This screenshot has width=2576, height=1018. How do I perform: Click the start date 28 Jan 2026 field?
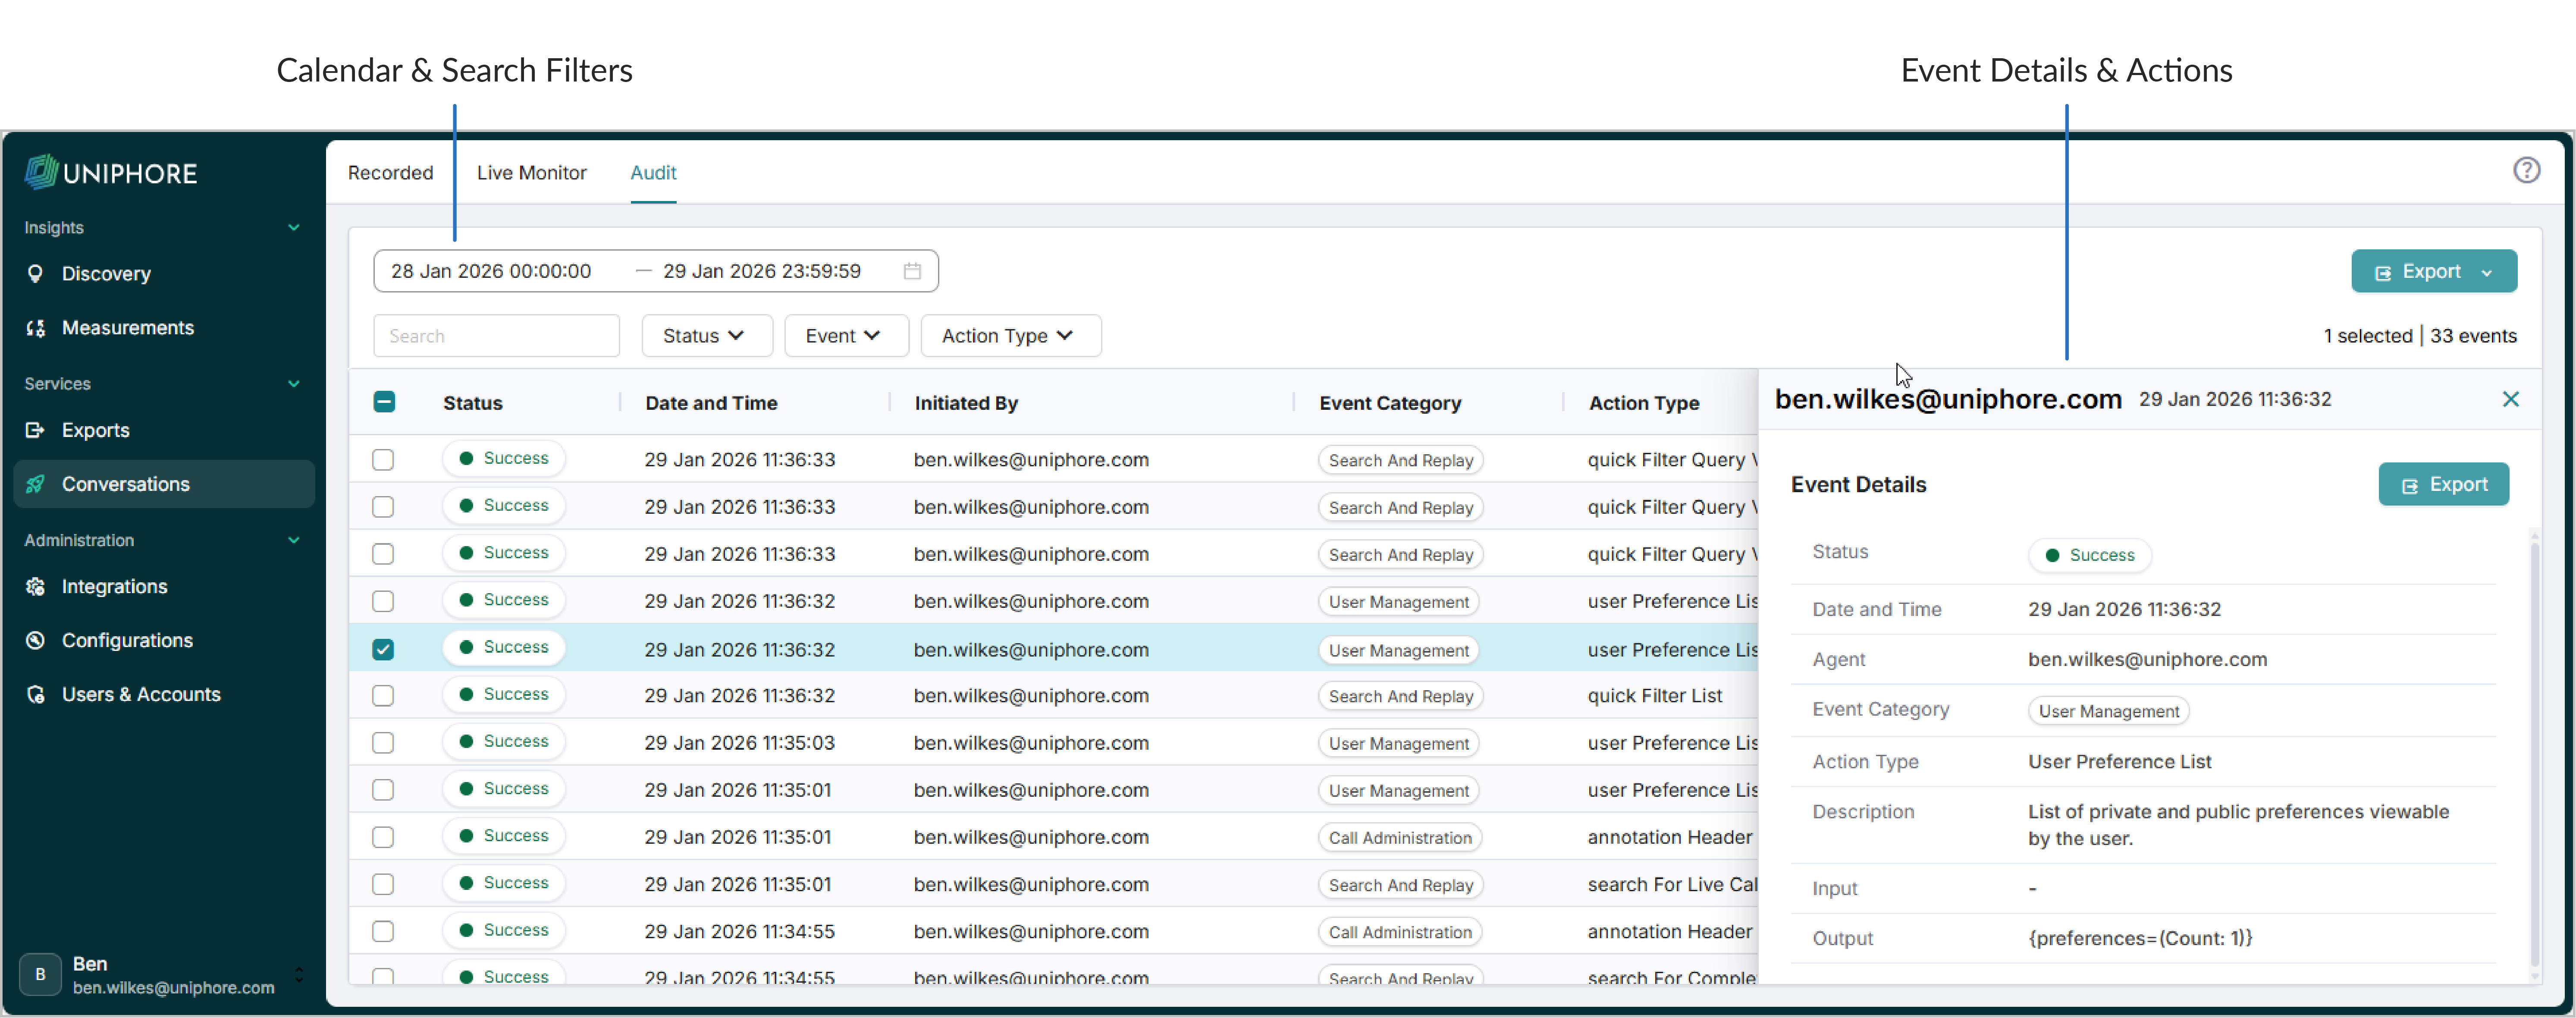pyautogui.click(x=491, y=271)
